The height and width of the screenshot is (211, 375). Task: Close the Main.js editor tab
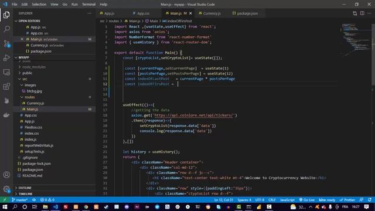click(190, 13)
